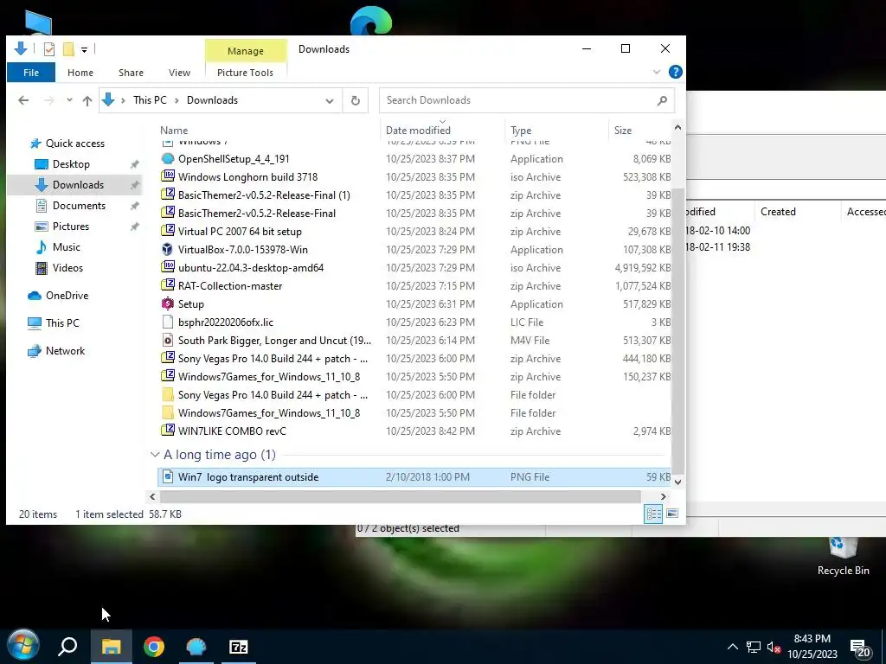
Task: Select the South Park M4V file
Action: (414, 341)
